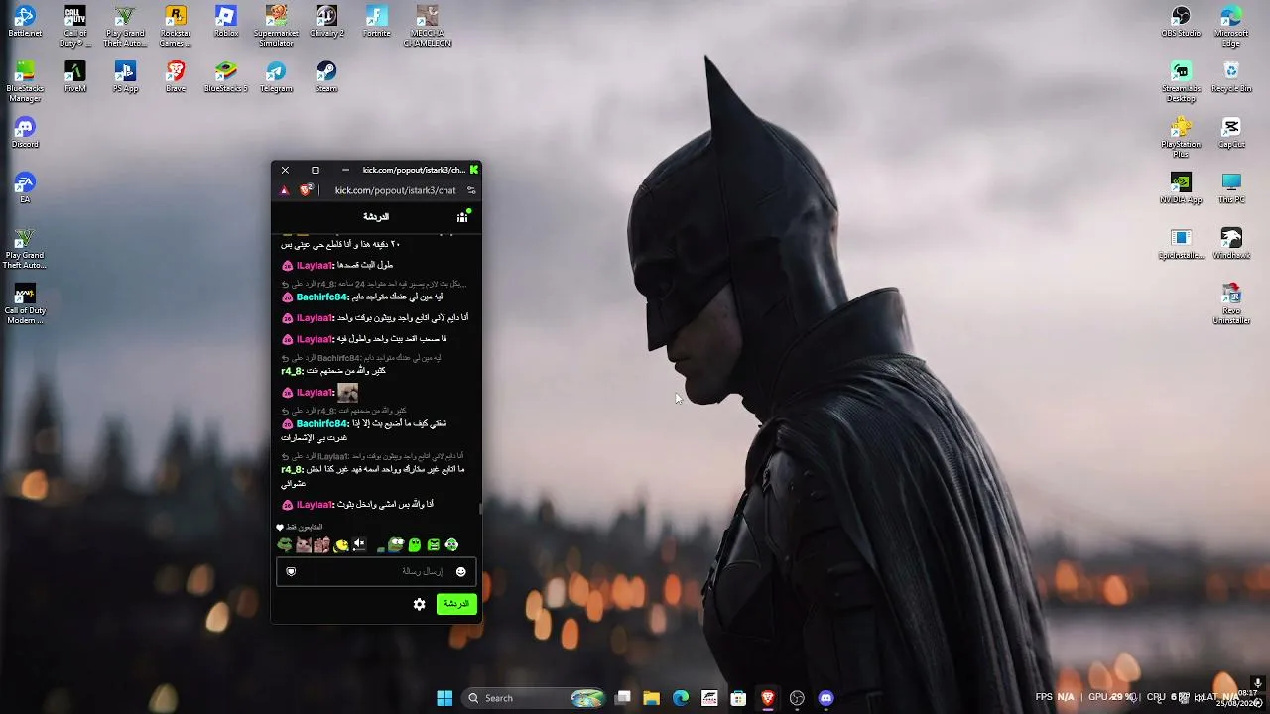Open Microsoft Store from the taskbar
The image size is (1270, 714).
(x=738, y=698)
